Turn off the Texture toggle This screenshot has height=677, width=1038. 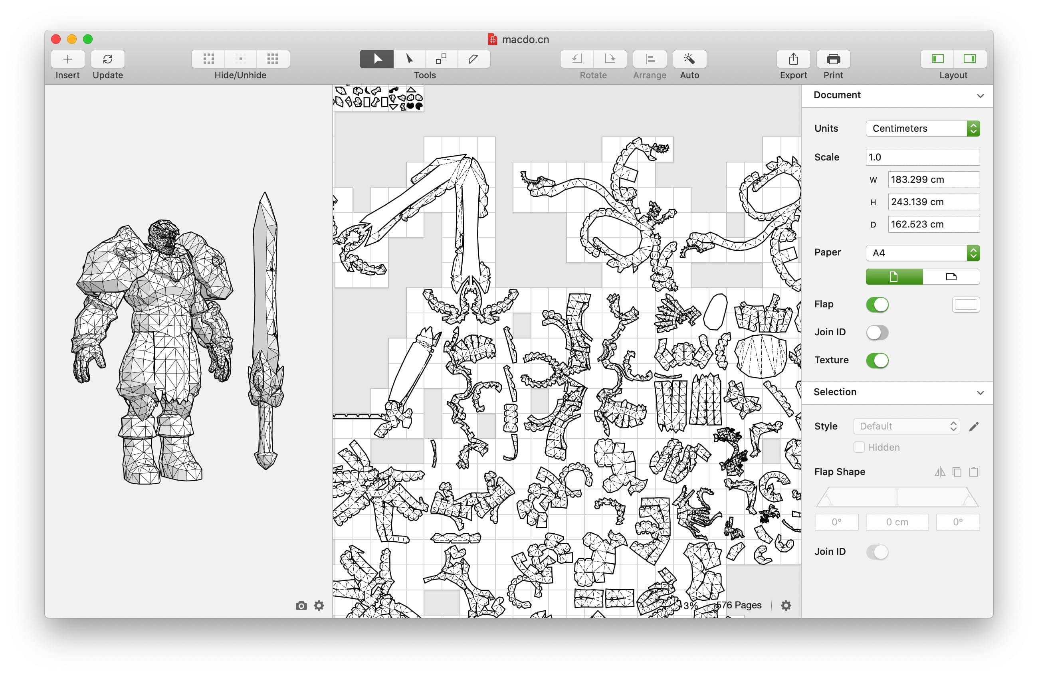click(878, 360)
